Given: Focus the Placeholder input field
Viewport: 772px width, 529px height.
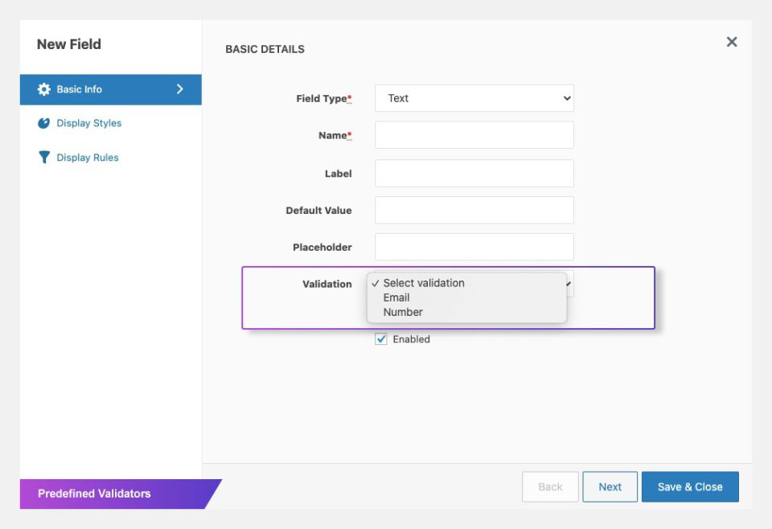Looking at the screenshot, I should pyautogui.click(x=474, y=247).
